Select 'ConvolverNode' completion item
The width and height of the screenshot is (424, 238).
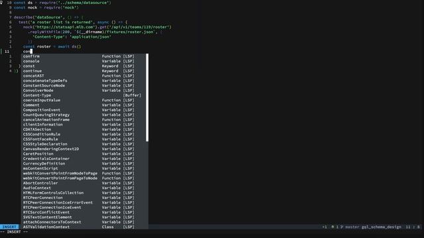[85, 90]
